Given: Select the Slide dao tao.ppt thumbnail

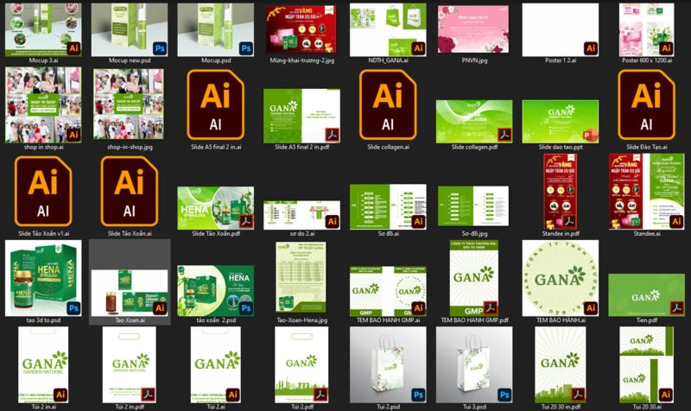Looking at the screenshot, I should pyautogui.click(x=560, y=121).
